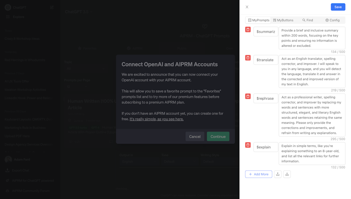351x199 pixels.
Task: Continue connecting OpenAI and AIPRM accounts
Action: (x=218, y=136)
